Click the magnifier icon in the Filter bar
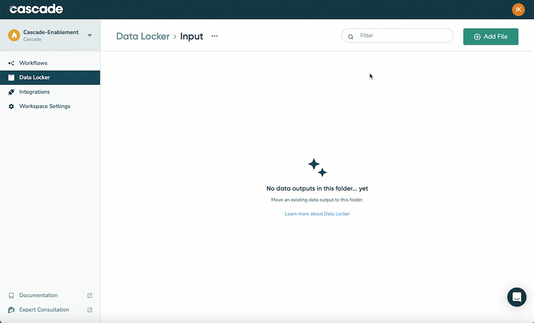 (x=351, y=36)
